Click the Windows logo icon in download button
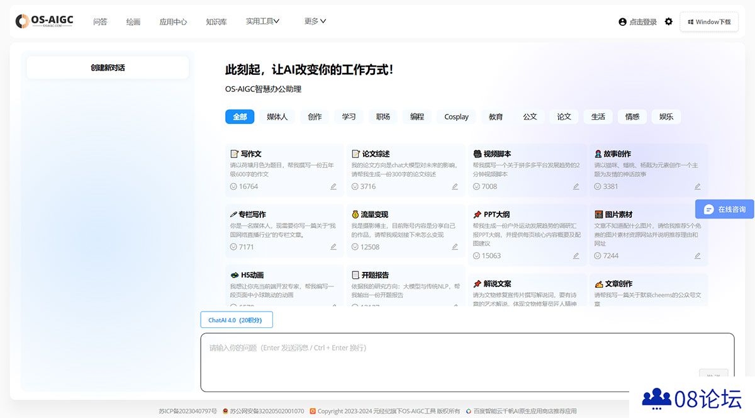The width and height of the screenshot is (755, 418). (x=691, y=22)
